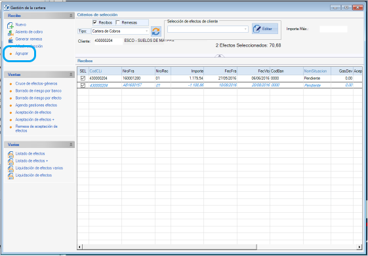The width and height of the screenshot is (368, 256).
Task: Open Generar remesa link
Action: [x=29, y=39]
